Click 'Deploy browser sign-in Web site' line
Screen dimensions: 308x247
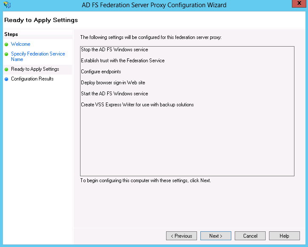coord(113,83)
